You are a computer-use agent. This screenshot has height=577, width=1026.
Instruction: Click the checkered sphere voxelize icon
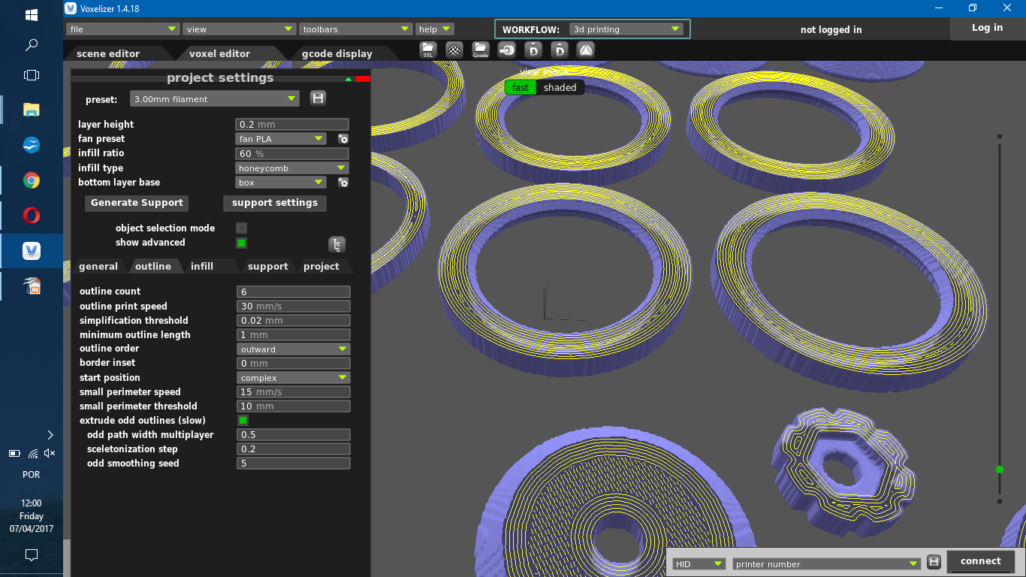pyautogui.click(x=454, y=50)
